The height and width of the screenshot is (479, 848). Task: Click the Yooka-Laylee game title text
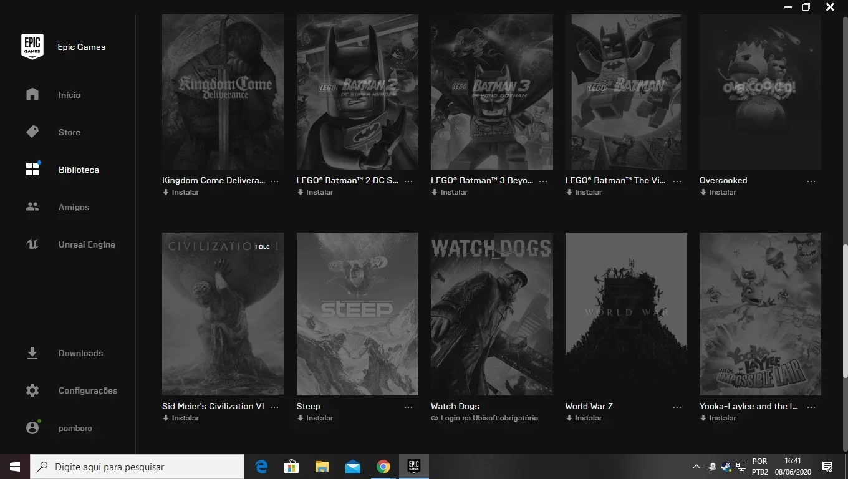point(749,406)
